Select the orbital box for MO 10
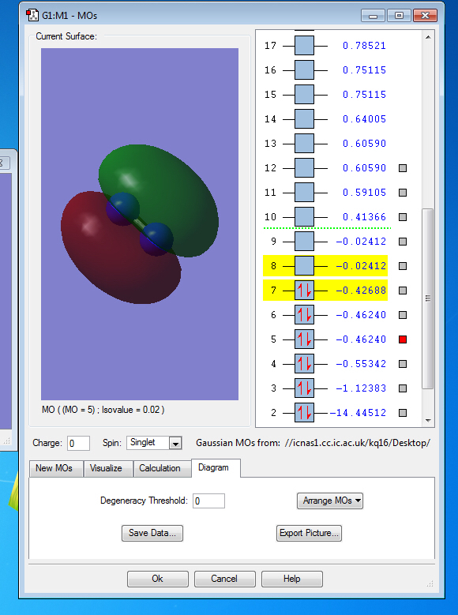This screenshot has width=458, height=615. point(304,217)
